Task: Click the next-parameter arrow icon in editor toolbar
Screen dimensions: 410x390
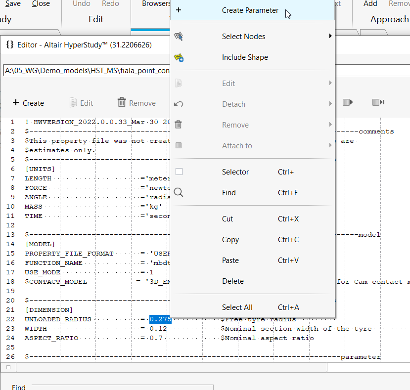Action: coord(348,102)
